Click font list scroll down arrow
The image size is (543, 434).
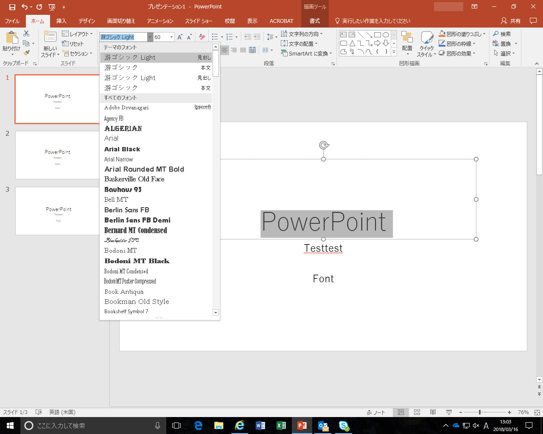216,313
